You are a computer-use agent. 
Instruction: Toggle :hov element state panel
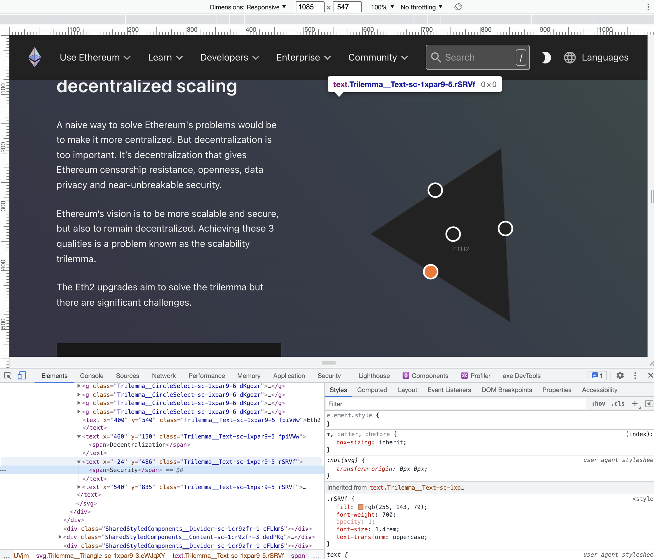[598, 404]
